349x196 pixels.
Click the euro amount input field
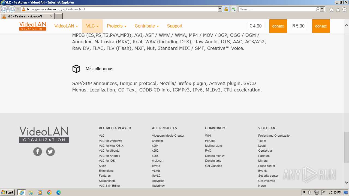(x=256, y=26)
